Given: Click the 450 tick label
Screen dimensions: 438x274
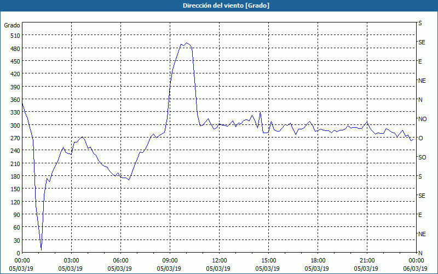Looking at the screenshot, I should click(x=15, y=61).
